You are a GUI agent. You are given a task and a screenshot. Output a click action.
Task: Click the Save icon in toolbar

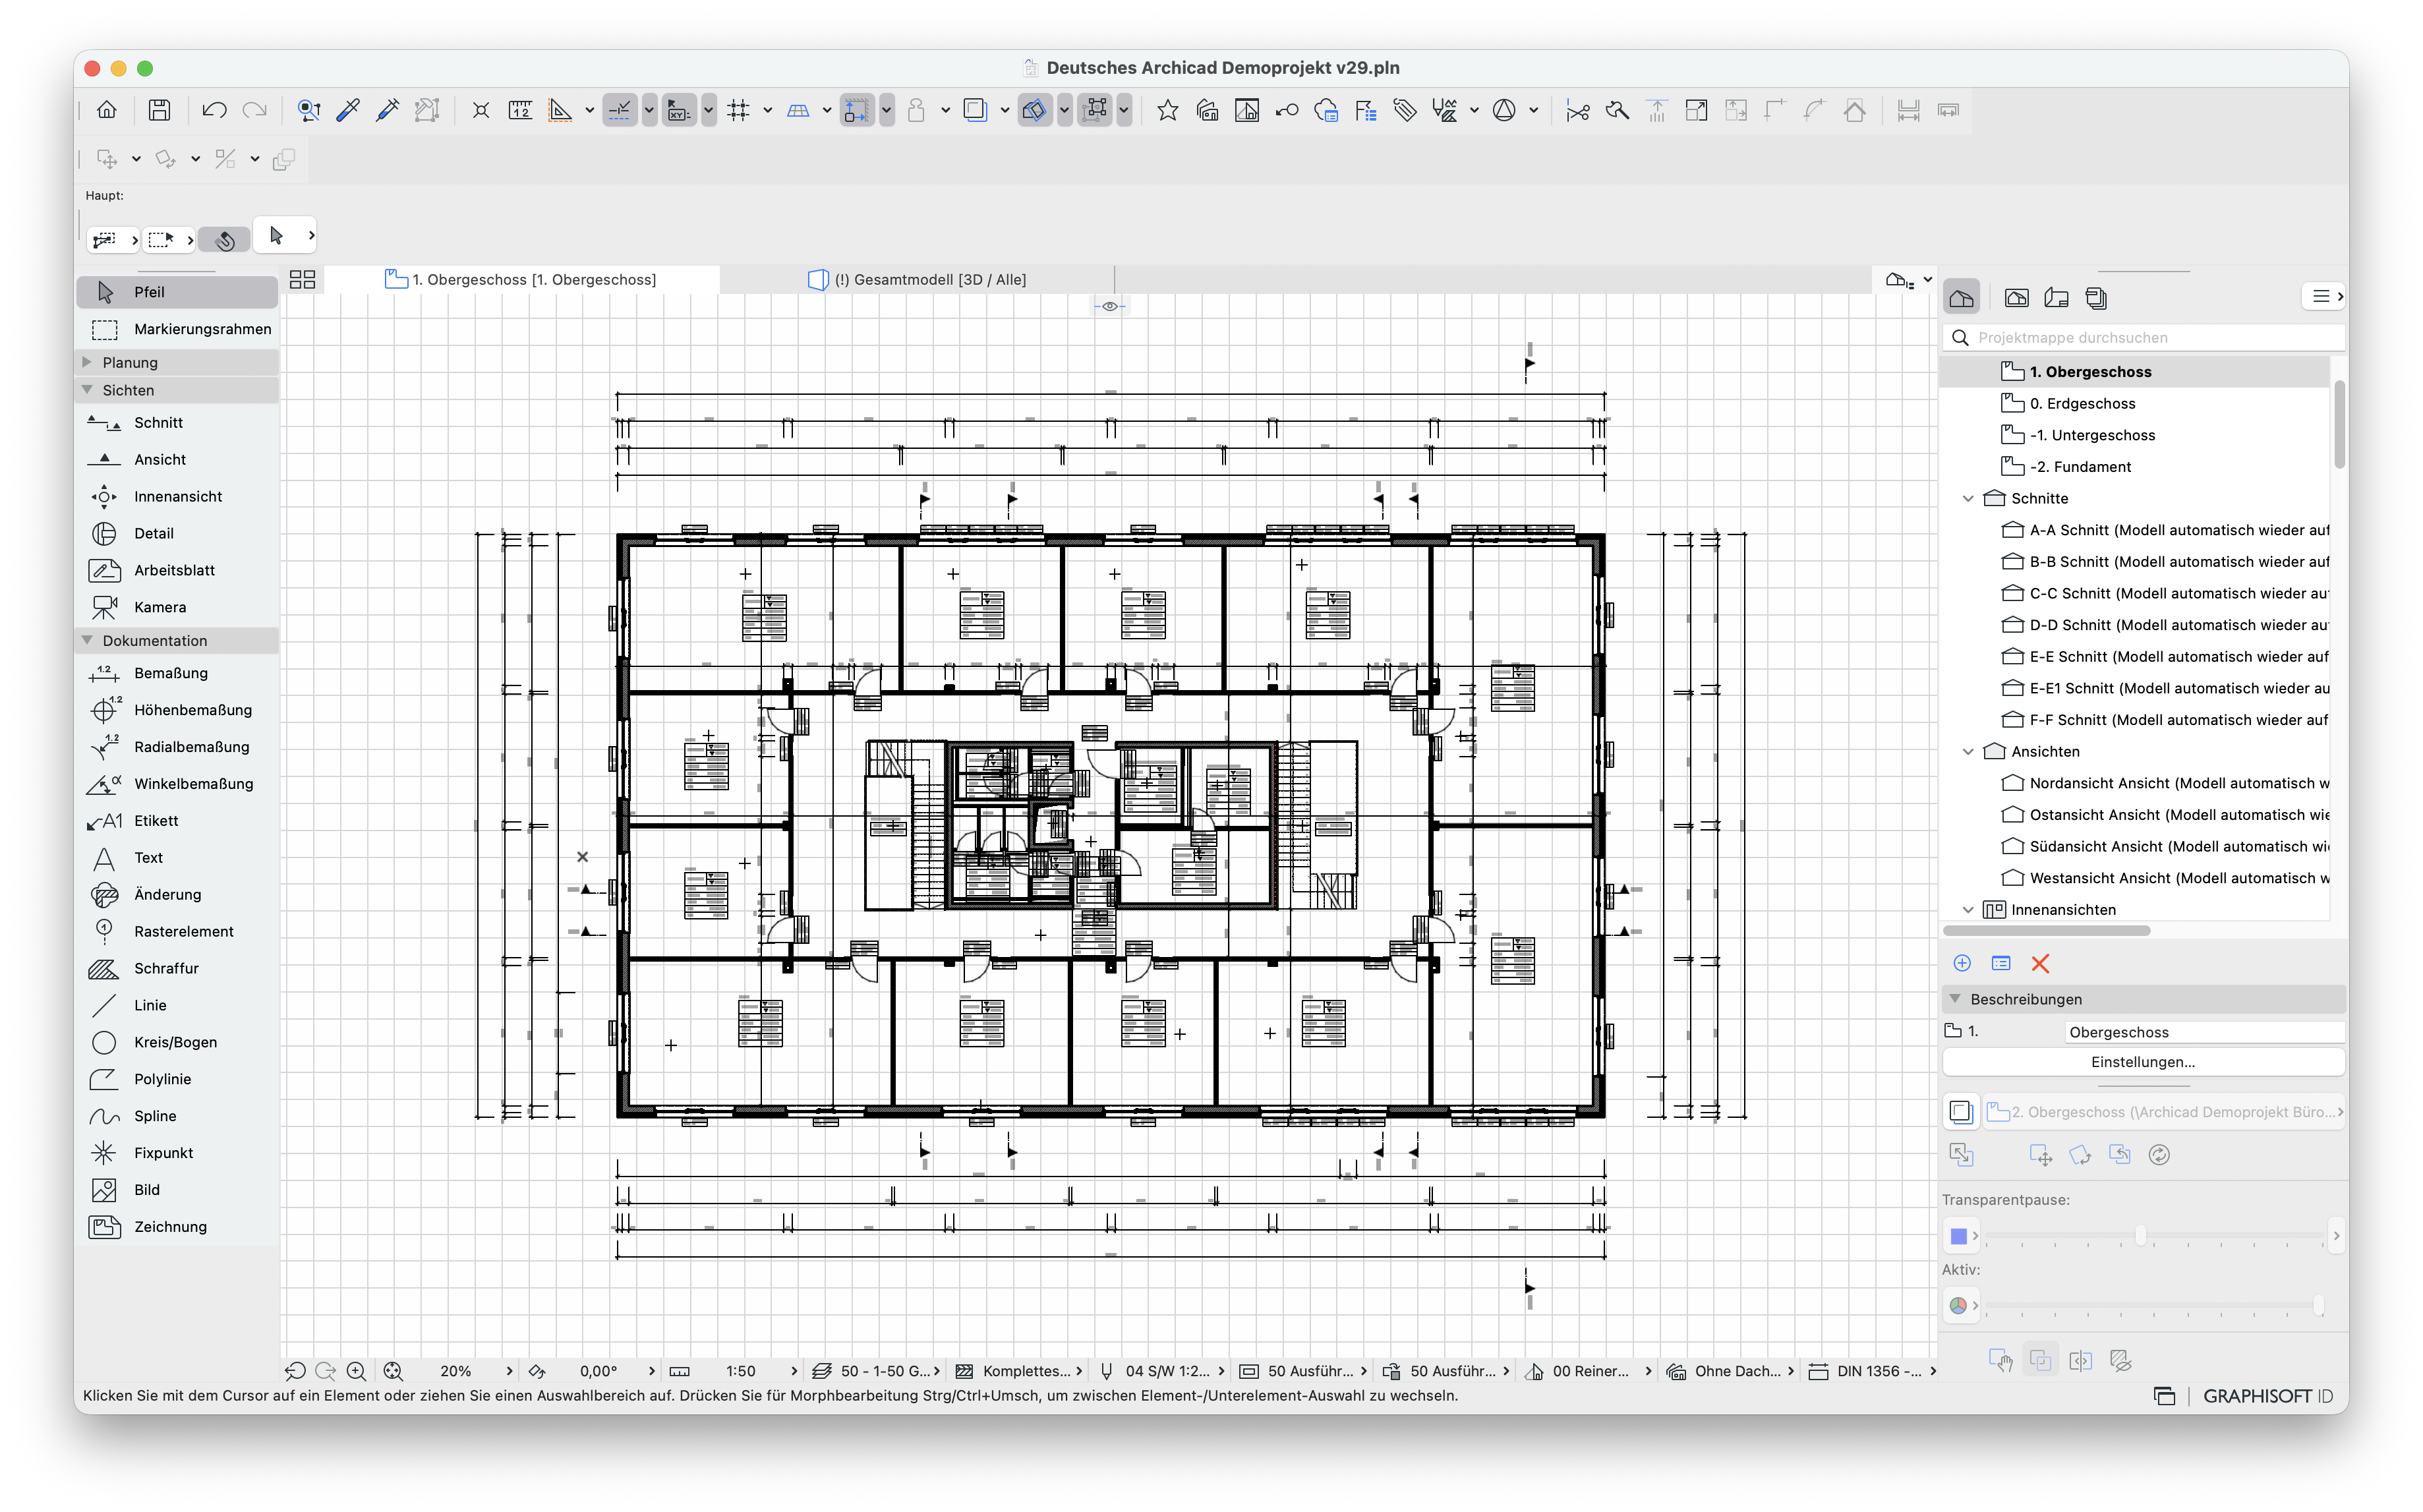159,110
